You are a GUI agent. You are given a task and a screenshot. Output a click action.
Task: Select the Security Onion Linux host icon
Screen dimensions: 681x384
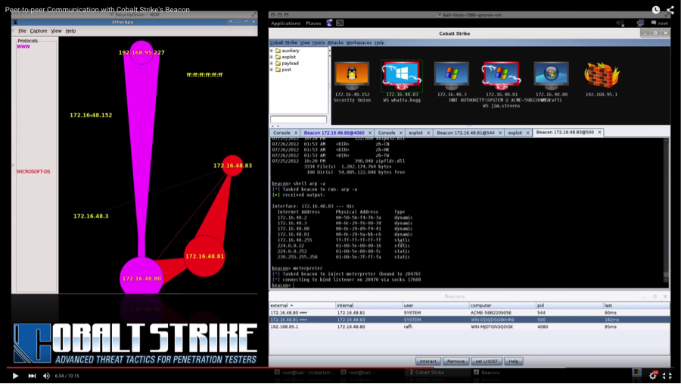pyautogui.click(x=352, y=76)
